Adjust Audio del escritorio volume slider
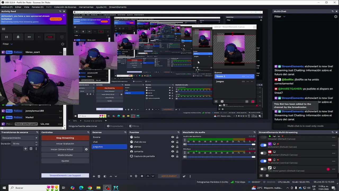Viewport: 339px width, 191px height. pos(221,144)
